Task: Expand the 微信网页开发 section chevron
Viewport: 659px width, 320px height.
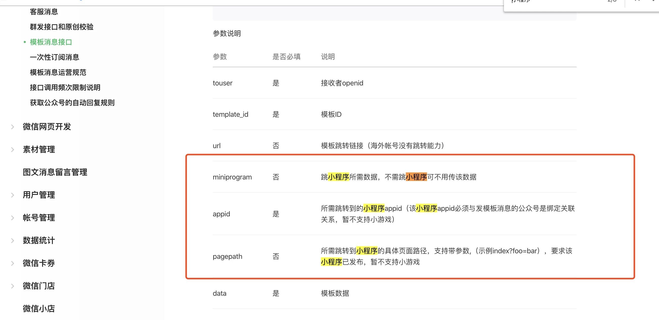Action: 12,127
